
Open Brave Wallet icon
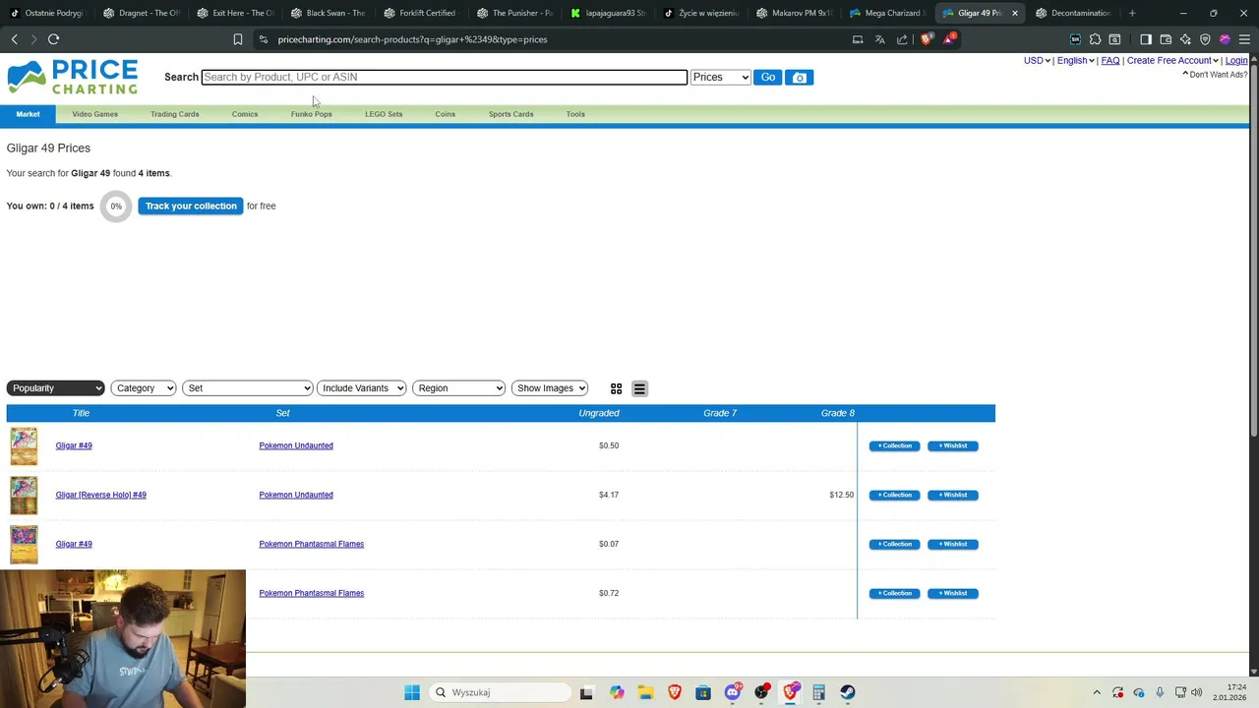(x=1166, y=39)
